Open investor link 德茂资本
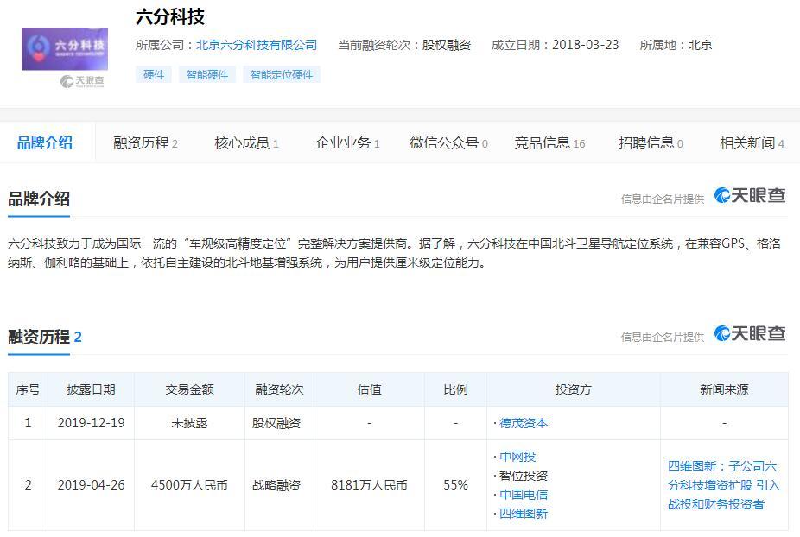 click(524, 423)
